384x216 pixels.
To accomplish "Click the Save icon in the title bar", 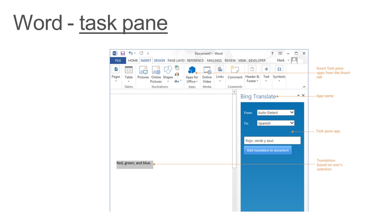I will (x=123, y=53).
